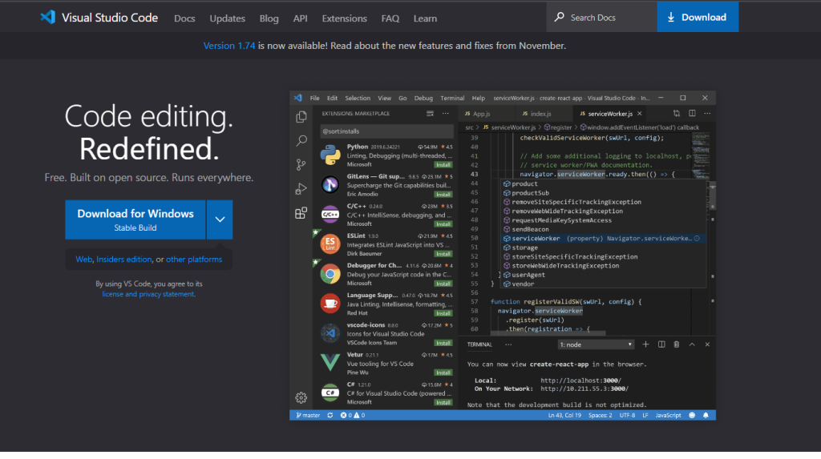Open the Updates navigation link
This screenshot has width=821, height=459.
click(x=227, y=18)
